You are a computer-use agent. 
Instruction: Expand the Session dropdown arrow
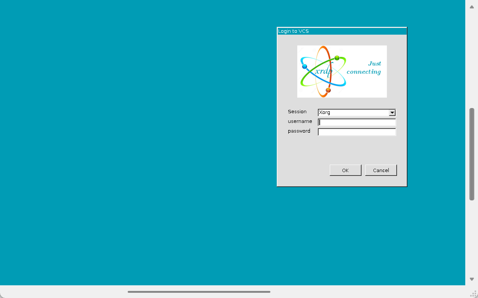pyautogui.click(x=392, y=112)
